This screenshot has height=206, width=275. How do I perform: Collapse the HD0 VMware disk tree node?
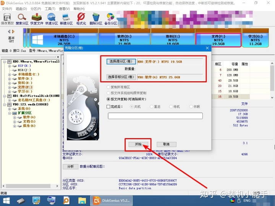pos(4,62)
